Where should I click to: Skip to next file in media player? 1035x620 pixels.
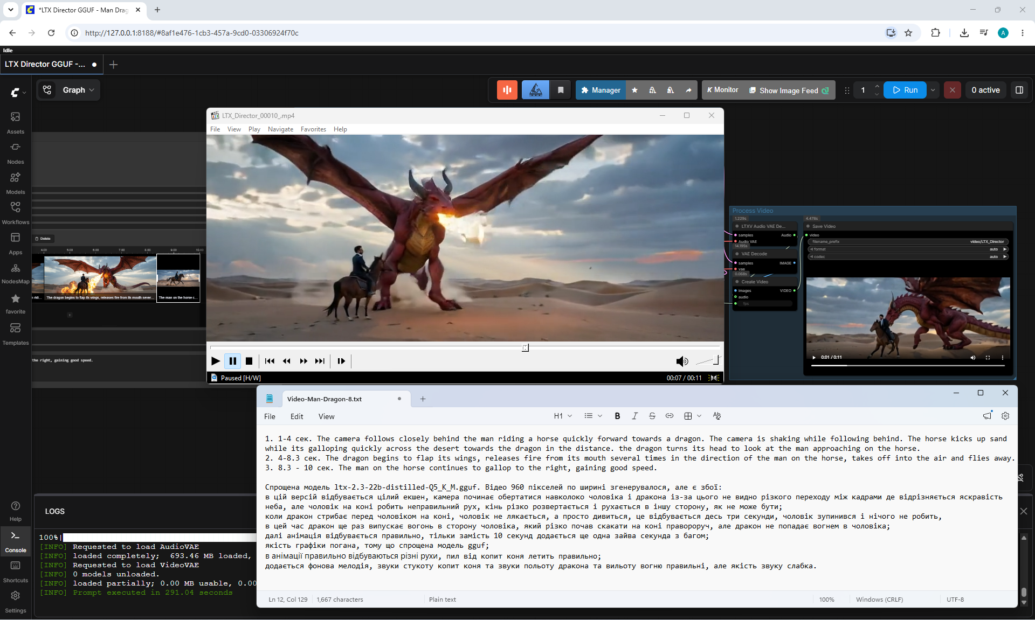tap(320, 361)
